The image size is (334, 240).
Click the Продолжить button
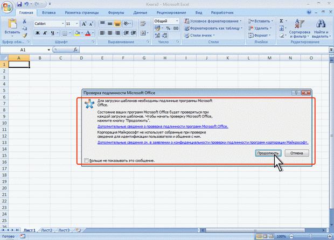268,153
